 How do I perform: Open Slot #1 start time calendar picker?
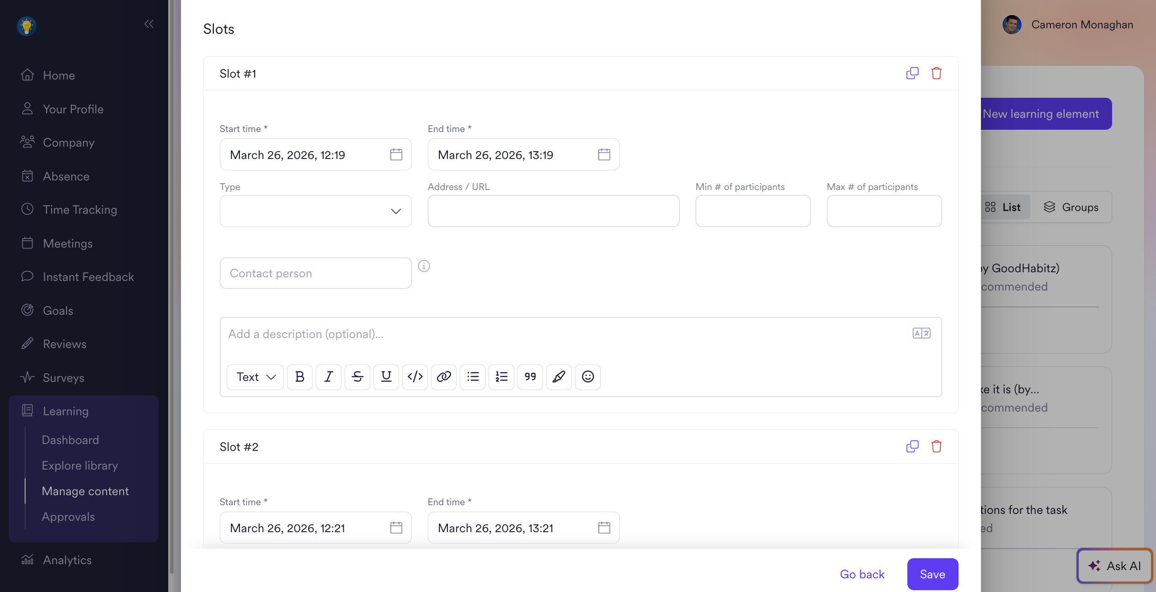coord(396,155)
